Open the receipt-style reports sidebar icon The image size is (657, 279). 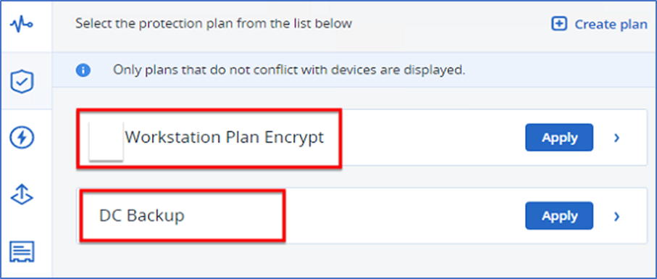click(x=22, y=251)
